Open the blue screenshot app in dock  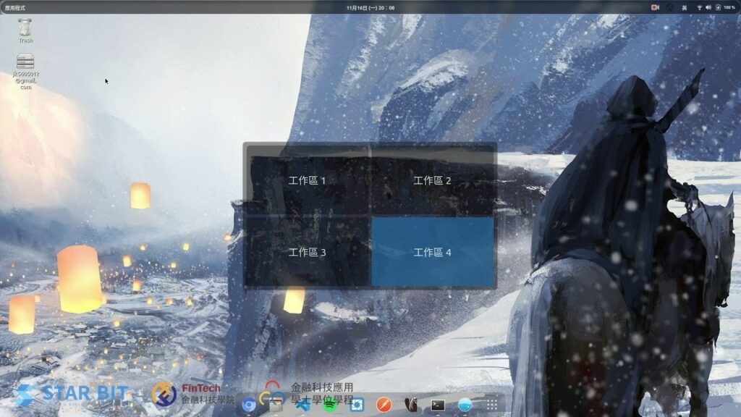(x=357, y=405)
